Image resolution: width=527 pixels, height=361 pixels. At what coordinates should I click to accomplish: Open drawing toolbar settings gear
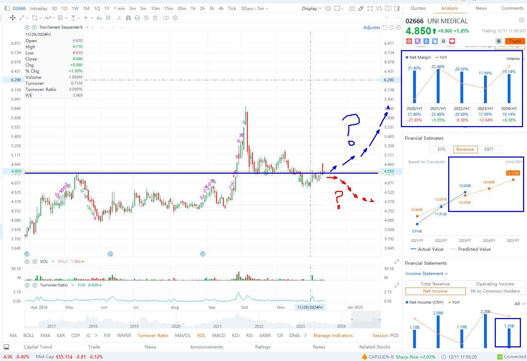point(175,18)
